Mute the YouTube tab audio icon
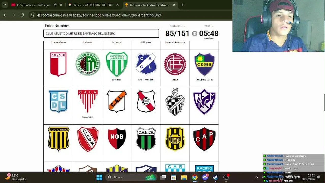The height and width of the screenshot is (183, 325). [x=55, y=5]
